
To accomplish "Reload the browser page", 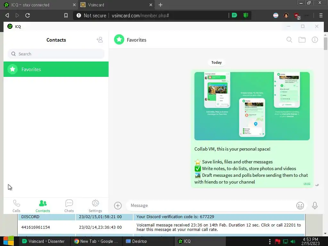I will pos(28,15).
